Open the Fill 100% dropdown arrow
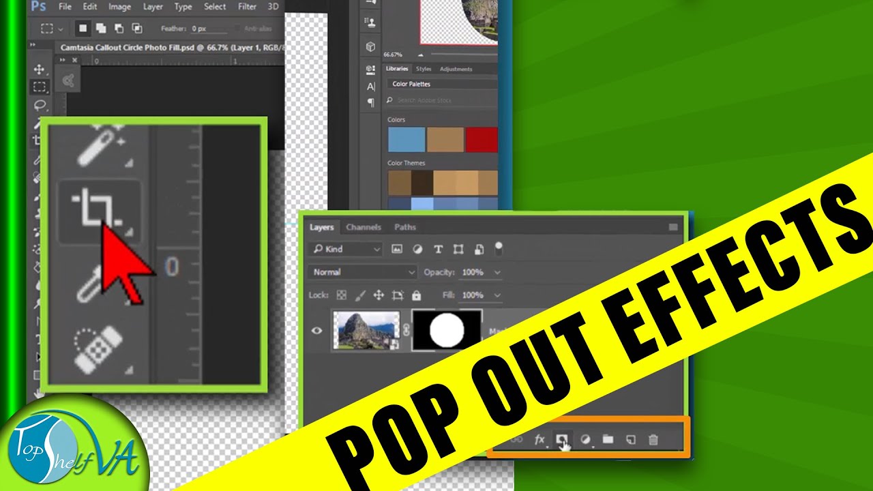The image size is (873, 491). click(497, 295)
